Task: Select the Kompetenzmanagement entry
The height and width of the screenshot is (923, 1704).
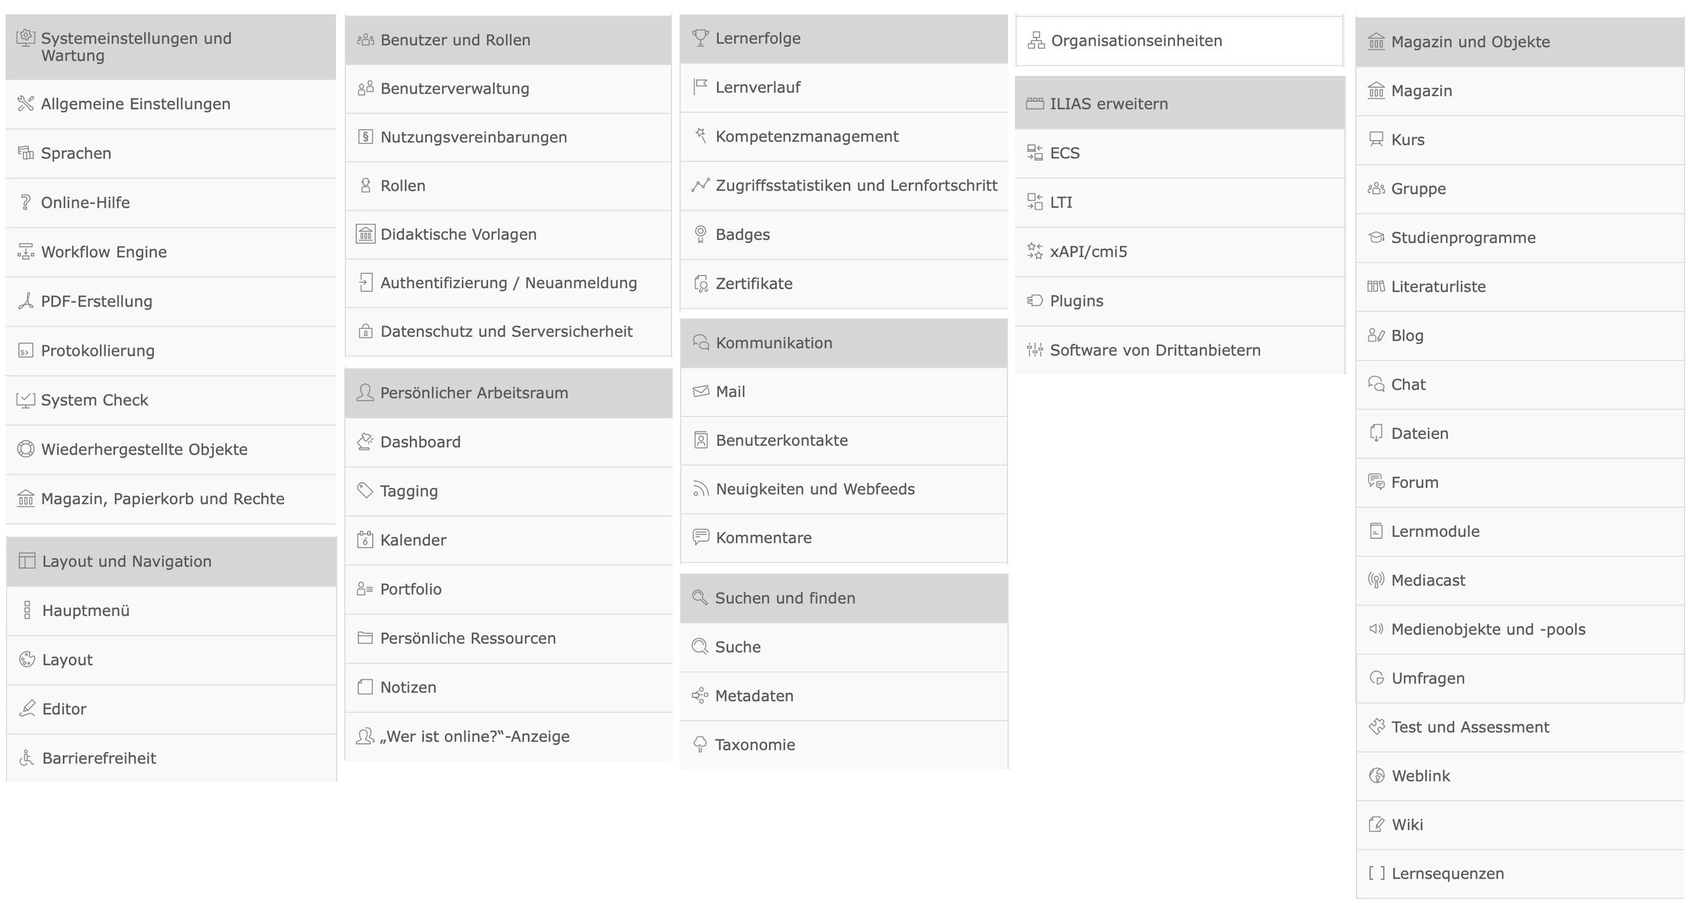Action: (806, 136)
